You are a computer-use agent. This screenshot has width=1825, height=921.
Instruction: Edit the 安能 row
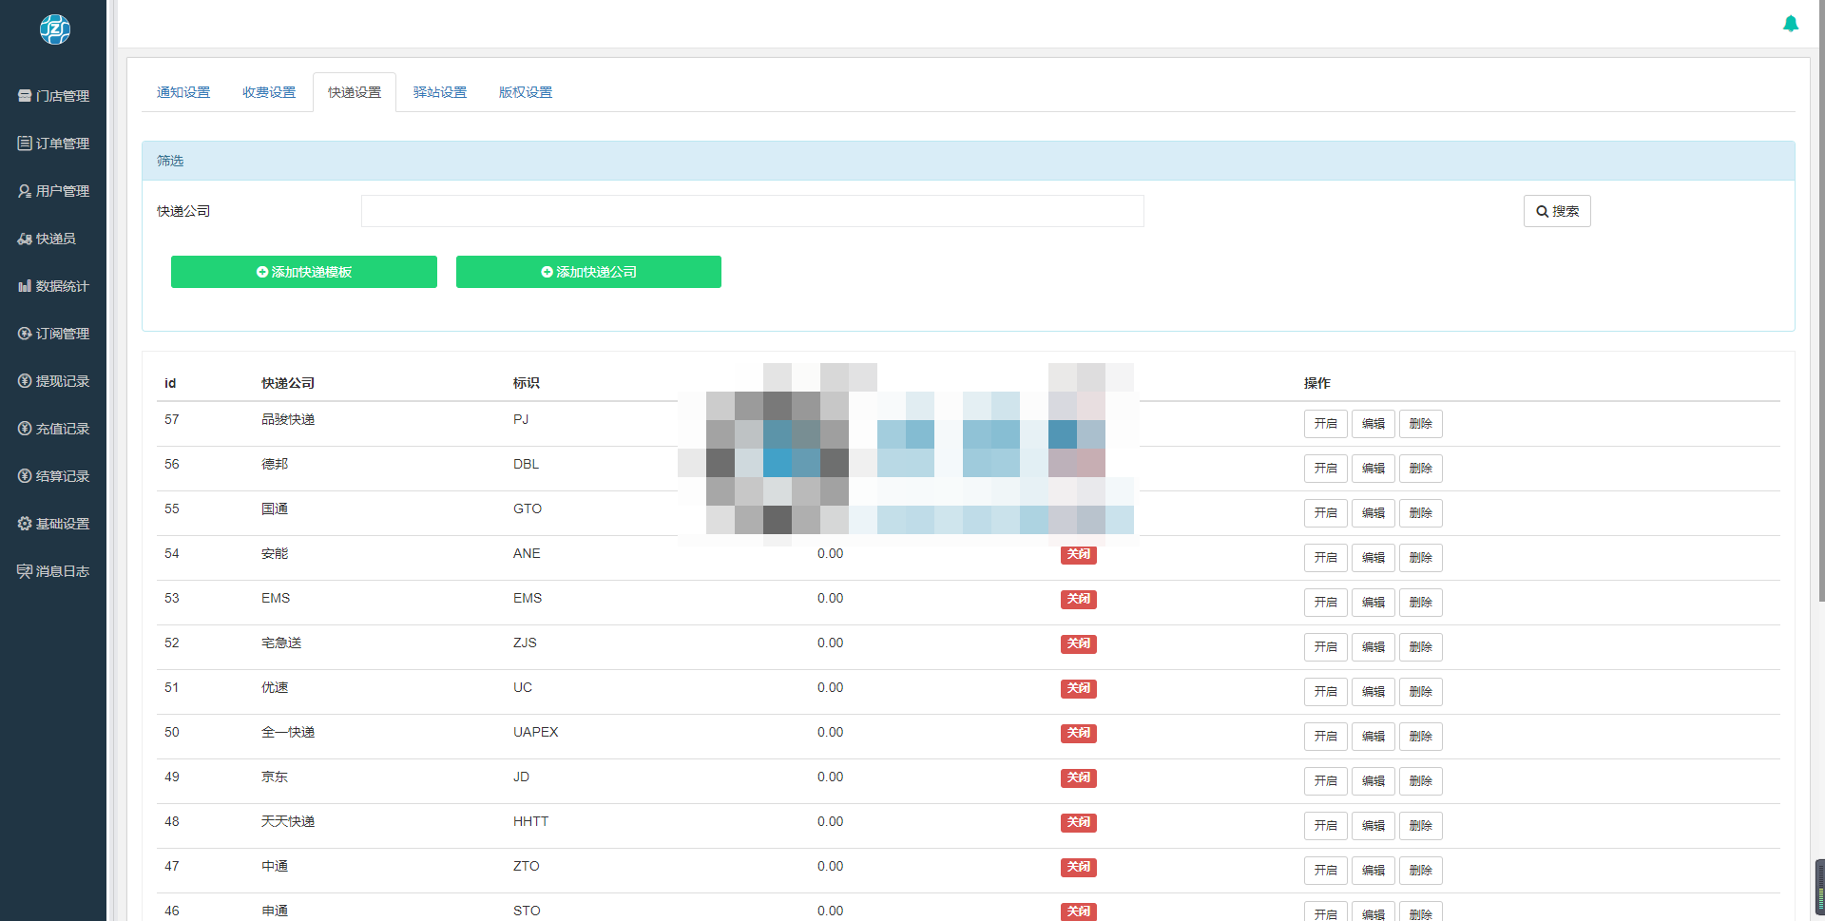(x=1373, y=558)
